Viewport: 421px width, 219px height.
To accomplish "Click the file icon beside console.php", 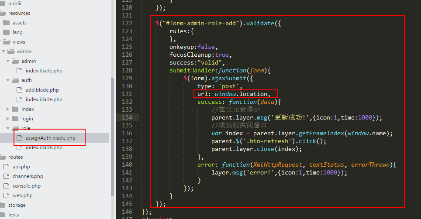I will click(6, 186).
